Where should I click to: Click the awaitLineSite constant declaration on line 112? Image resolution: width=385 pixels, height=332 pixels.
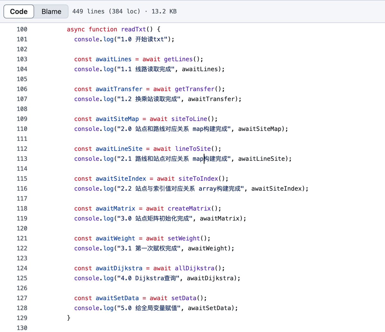pyautogui.click(x=119, y=149)
